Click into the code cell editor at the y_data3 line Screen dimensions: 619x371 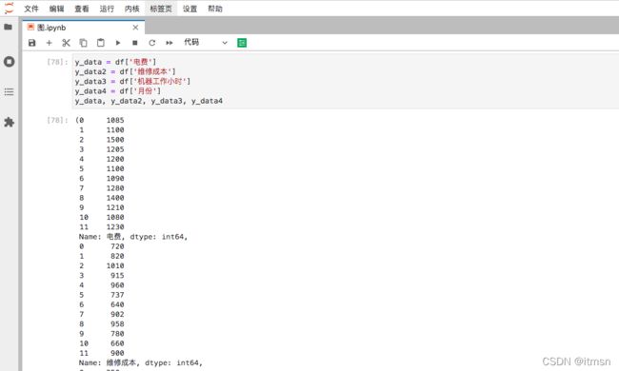pyautogui.click(x=132, y=81)
